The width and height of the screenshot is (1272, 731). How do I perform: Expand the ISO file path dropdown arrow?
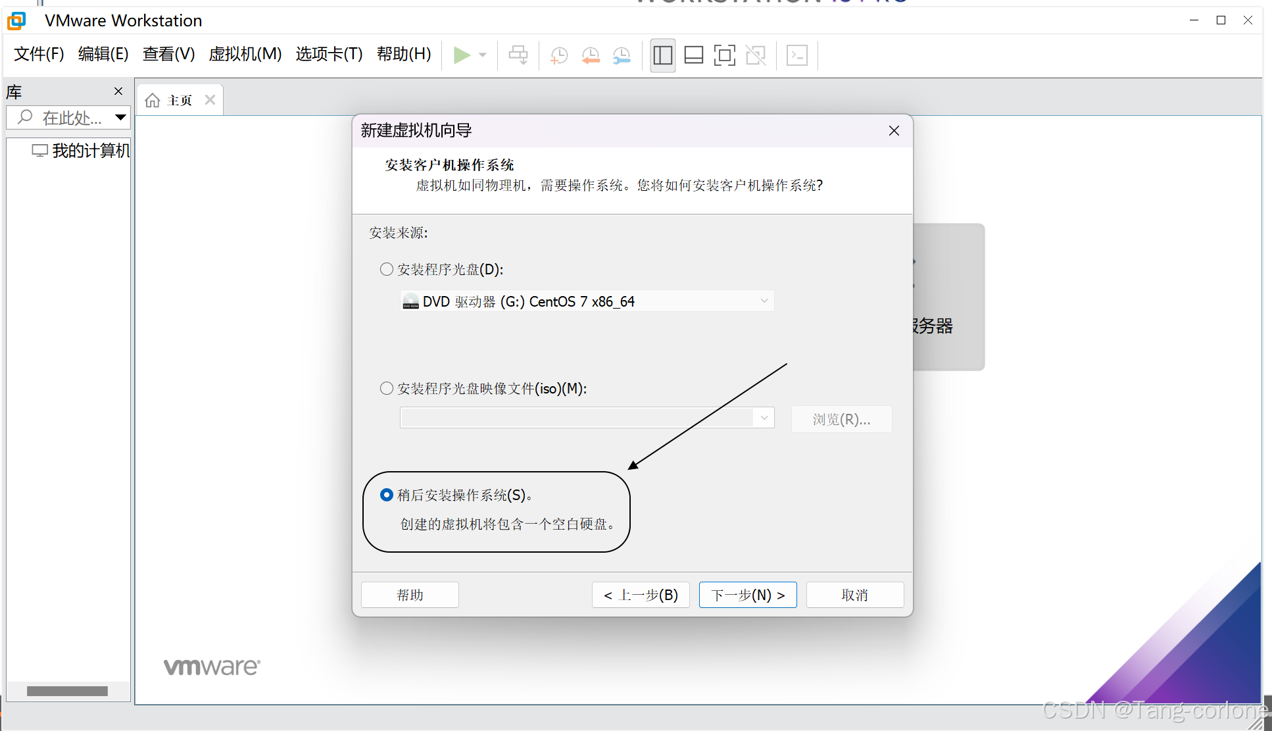tap(764, 418)
